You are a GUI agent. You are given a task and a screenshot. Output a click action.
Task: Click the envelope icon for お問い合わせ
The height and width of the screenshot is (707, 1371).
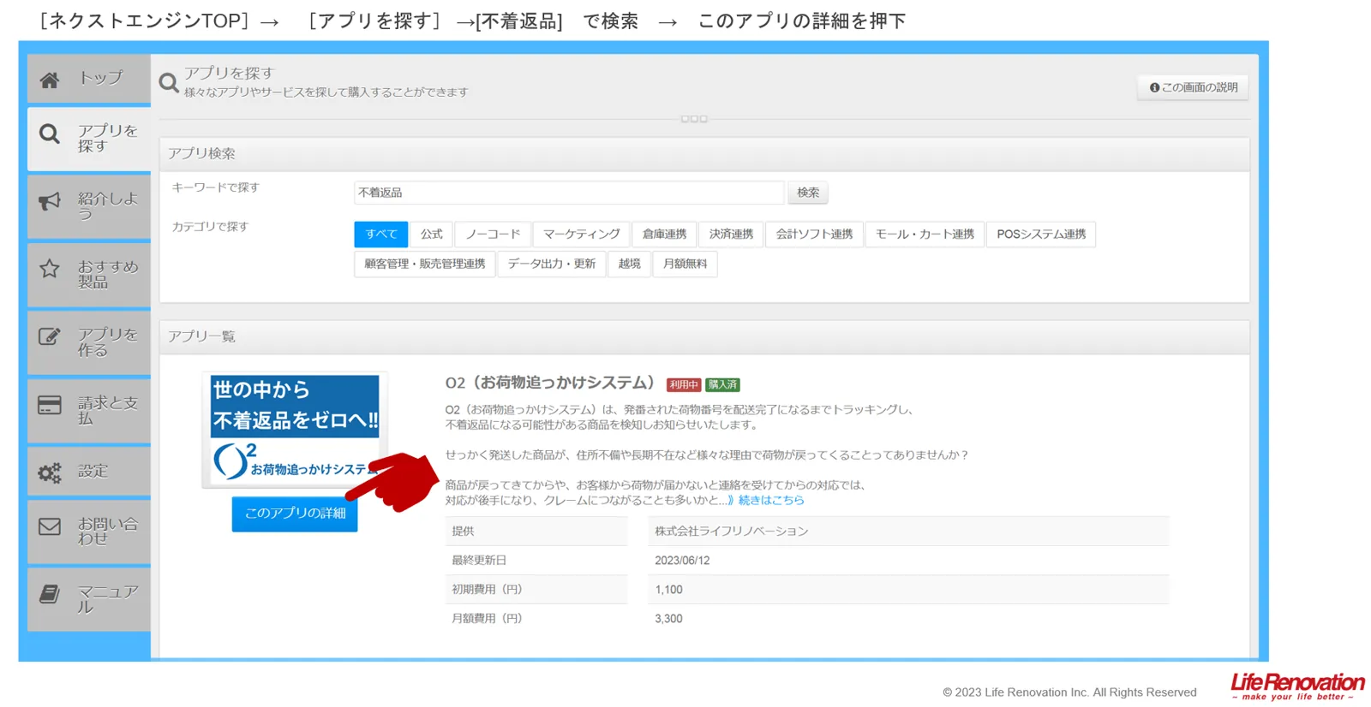[x=50, y=526]
